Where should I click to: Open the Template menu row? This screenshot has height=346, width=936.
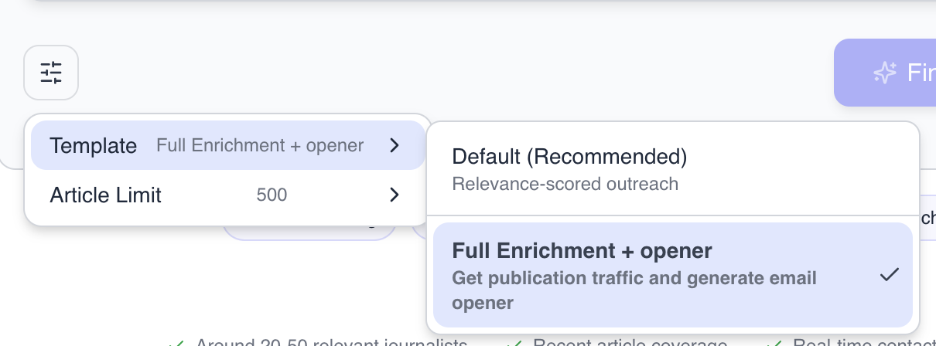coord(227,145)
